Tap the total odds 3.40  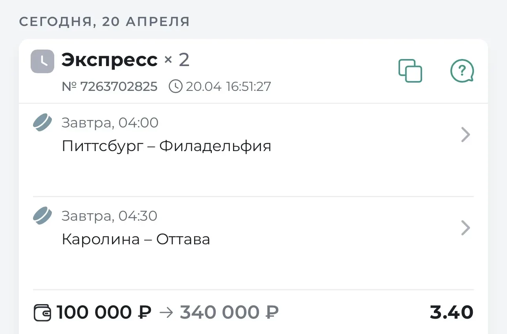point(451,312)
